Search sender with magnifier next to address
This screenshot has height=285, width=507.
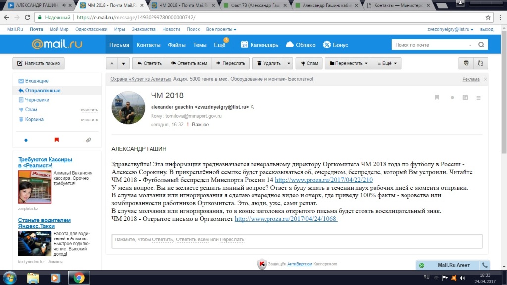click(x=253, y=107)
